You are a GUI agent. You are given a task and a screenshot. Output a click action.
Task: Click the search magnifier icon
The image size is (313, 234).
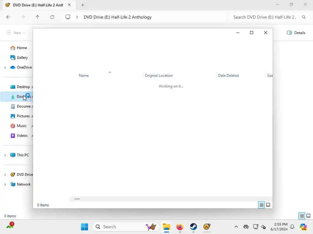(304, 17)
